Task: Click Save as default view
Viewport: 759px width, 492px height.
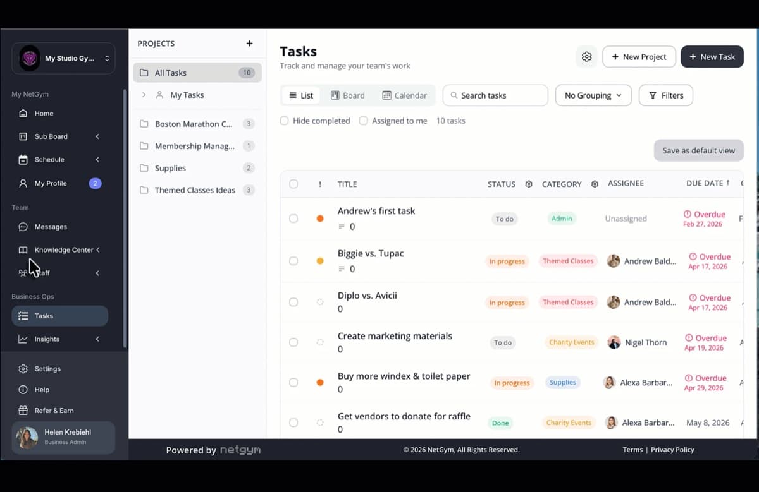Action: (x=699, y=150)
